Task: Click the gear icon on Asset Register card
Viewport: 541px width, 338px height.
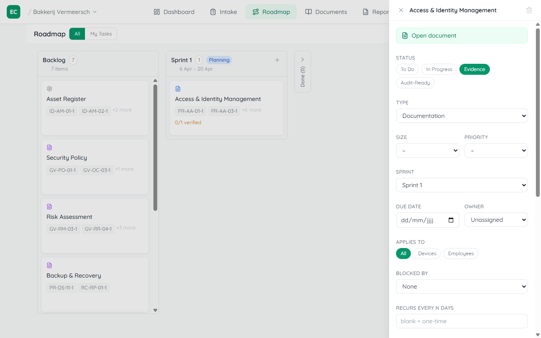Action: (x=49, y=89)
